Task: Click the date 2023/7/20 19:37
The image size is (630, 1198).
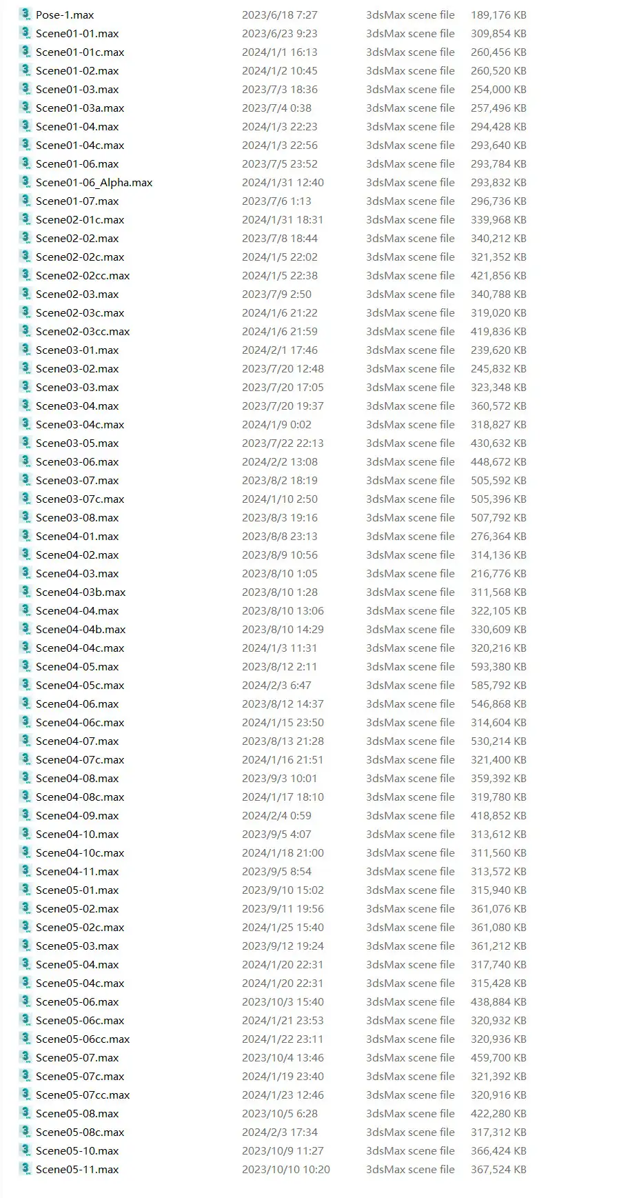Action: 283,406
